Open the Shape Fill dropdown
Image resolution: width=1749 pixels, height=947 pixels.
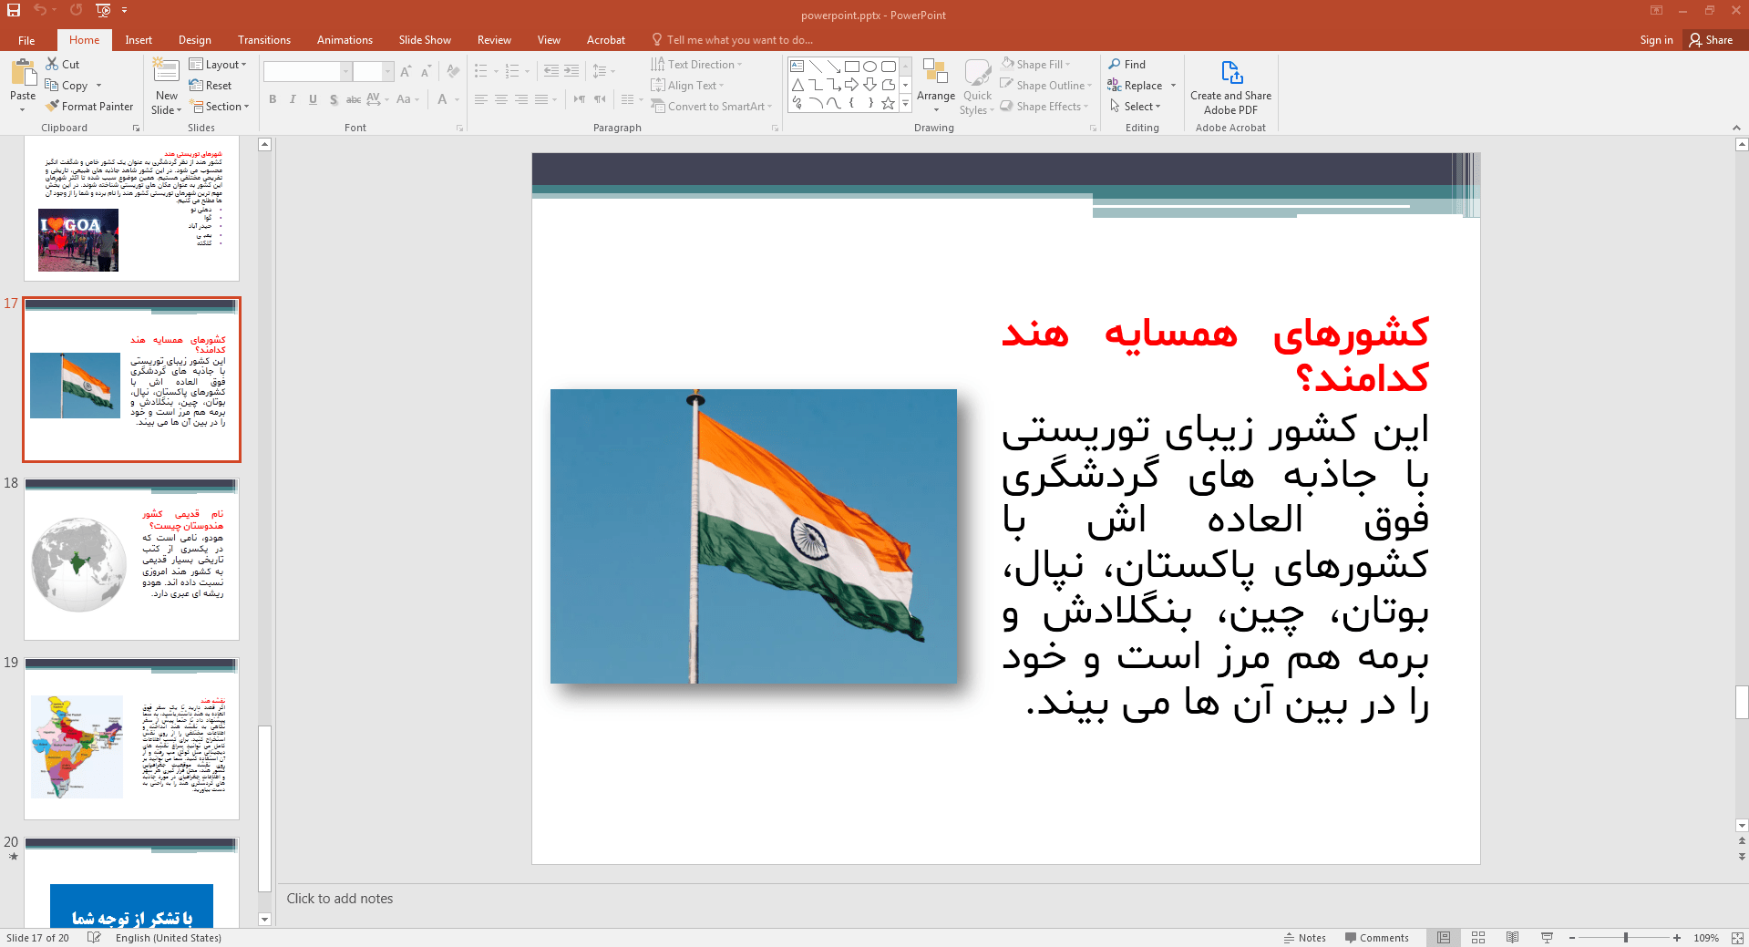click(1035, 65)
